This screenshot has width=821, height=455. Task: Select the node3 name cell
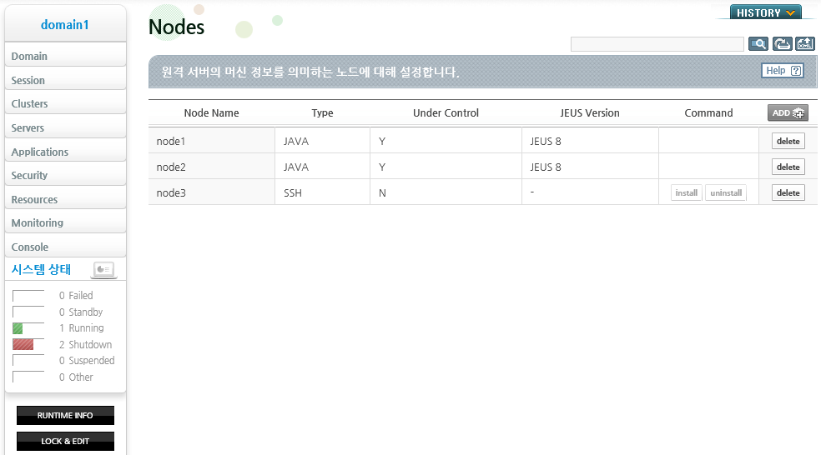[212, 193]
